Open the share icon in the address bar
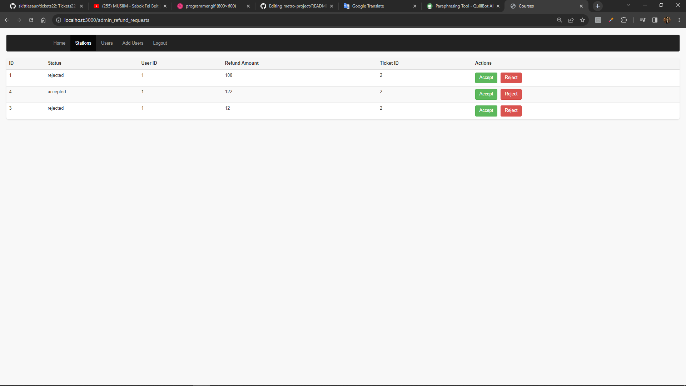 571,20
